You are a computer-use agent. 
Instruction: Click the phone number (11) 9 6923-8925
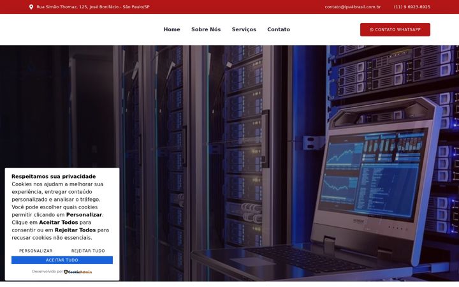tap(412, 7)
